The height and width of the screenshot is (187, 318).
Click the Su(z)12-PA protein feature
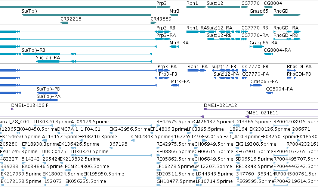(226, 78)
